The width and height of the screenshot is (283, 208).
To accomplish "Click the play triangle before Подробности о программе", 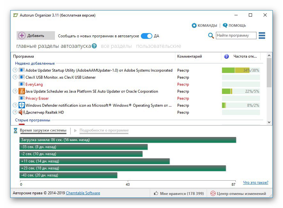I will pyautogui.click(x=75, y=131).
